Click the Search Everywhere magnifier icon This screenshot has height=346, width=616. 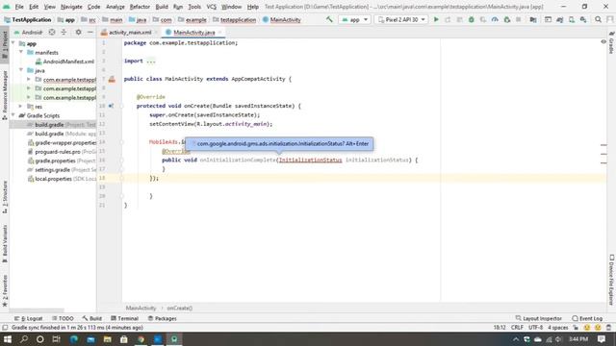pyautogui.click(x=598, y=19)
